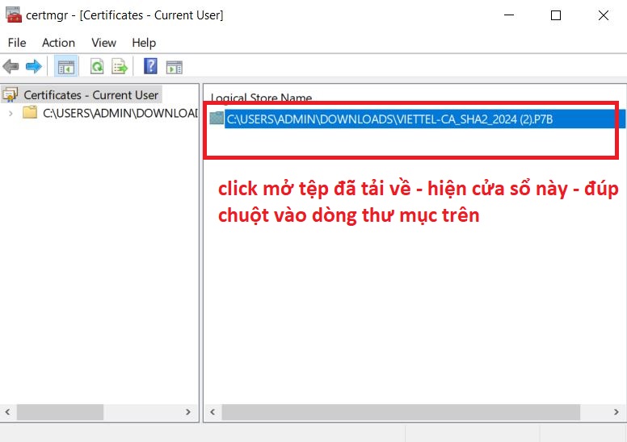Click the certmgr toolbox title icon

tap(13, 15)
